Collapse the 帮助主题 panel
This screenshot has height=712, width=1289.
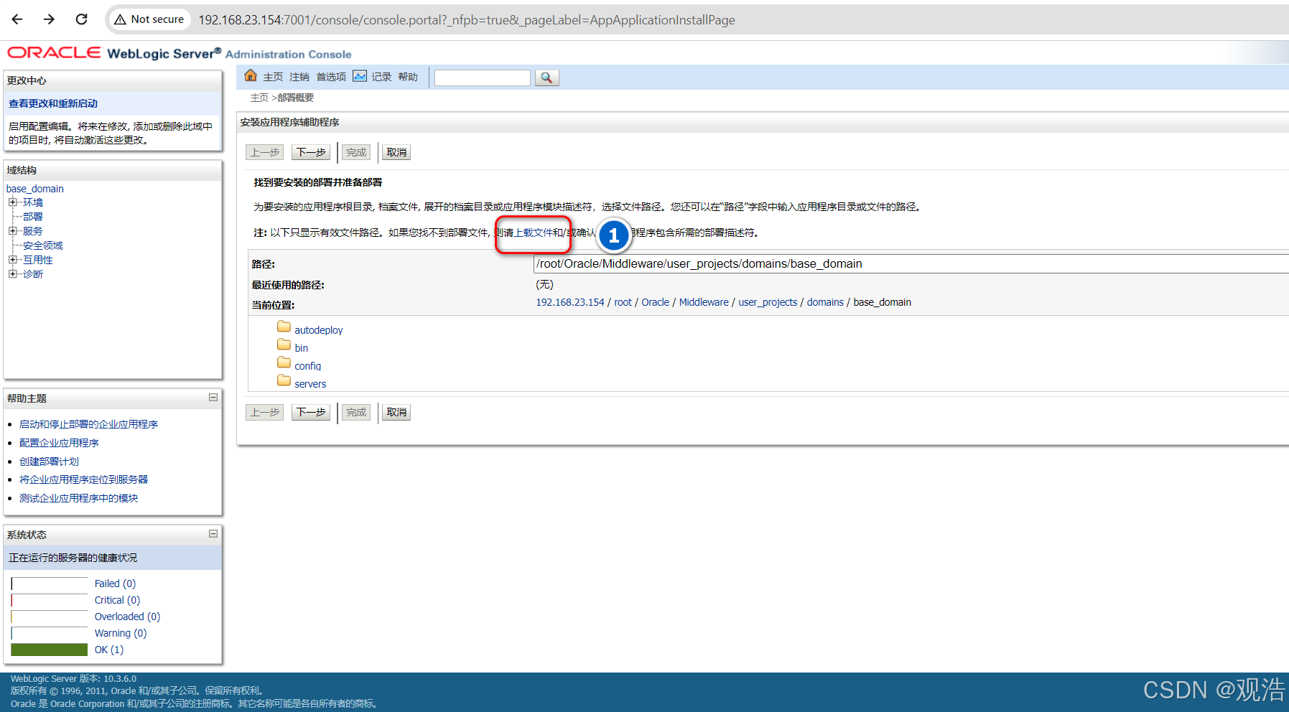click(x=213, y=397)
